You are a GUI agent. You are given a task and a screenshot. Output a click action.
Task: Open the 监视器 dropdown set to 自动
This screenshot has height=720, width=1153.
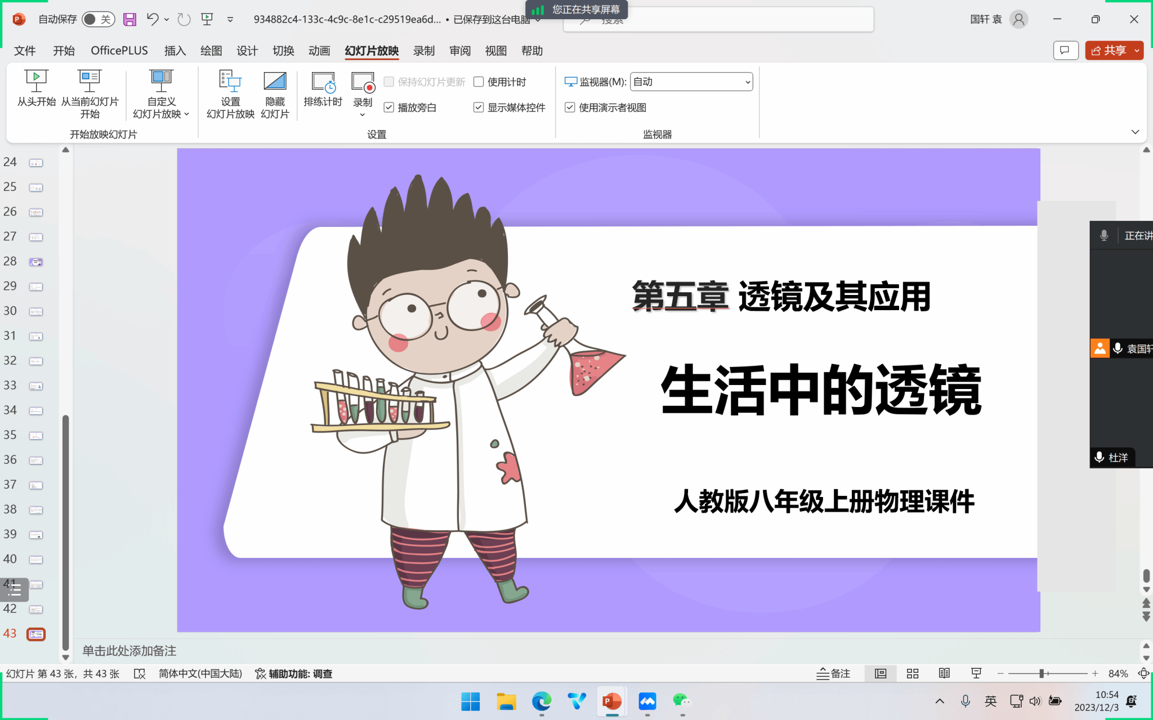pos(691,82)
